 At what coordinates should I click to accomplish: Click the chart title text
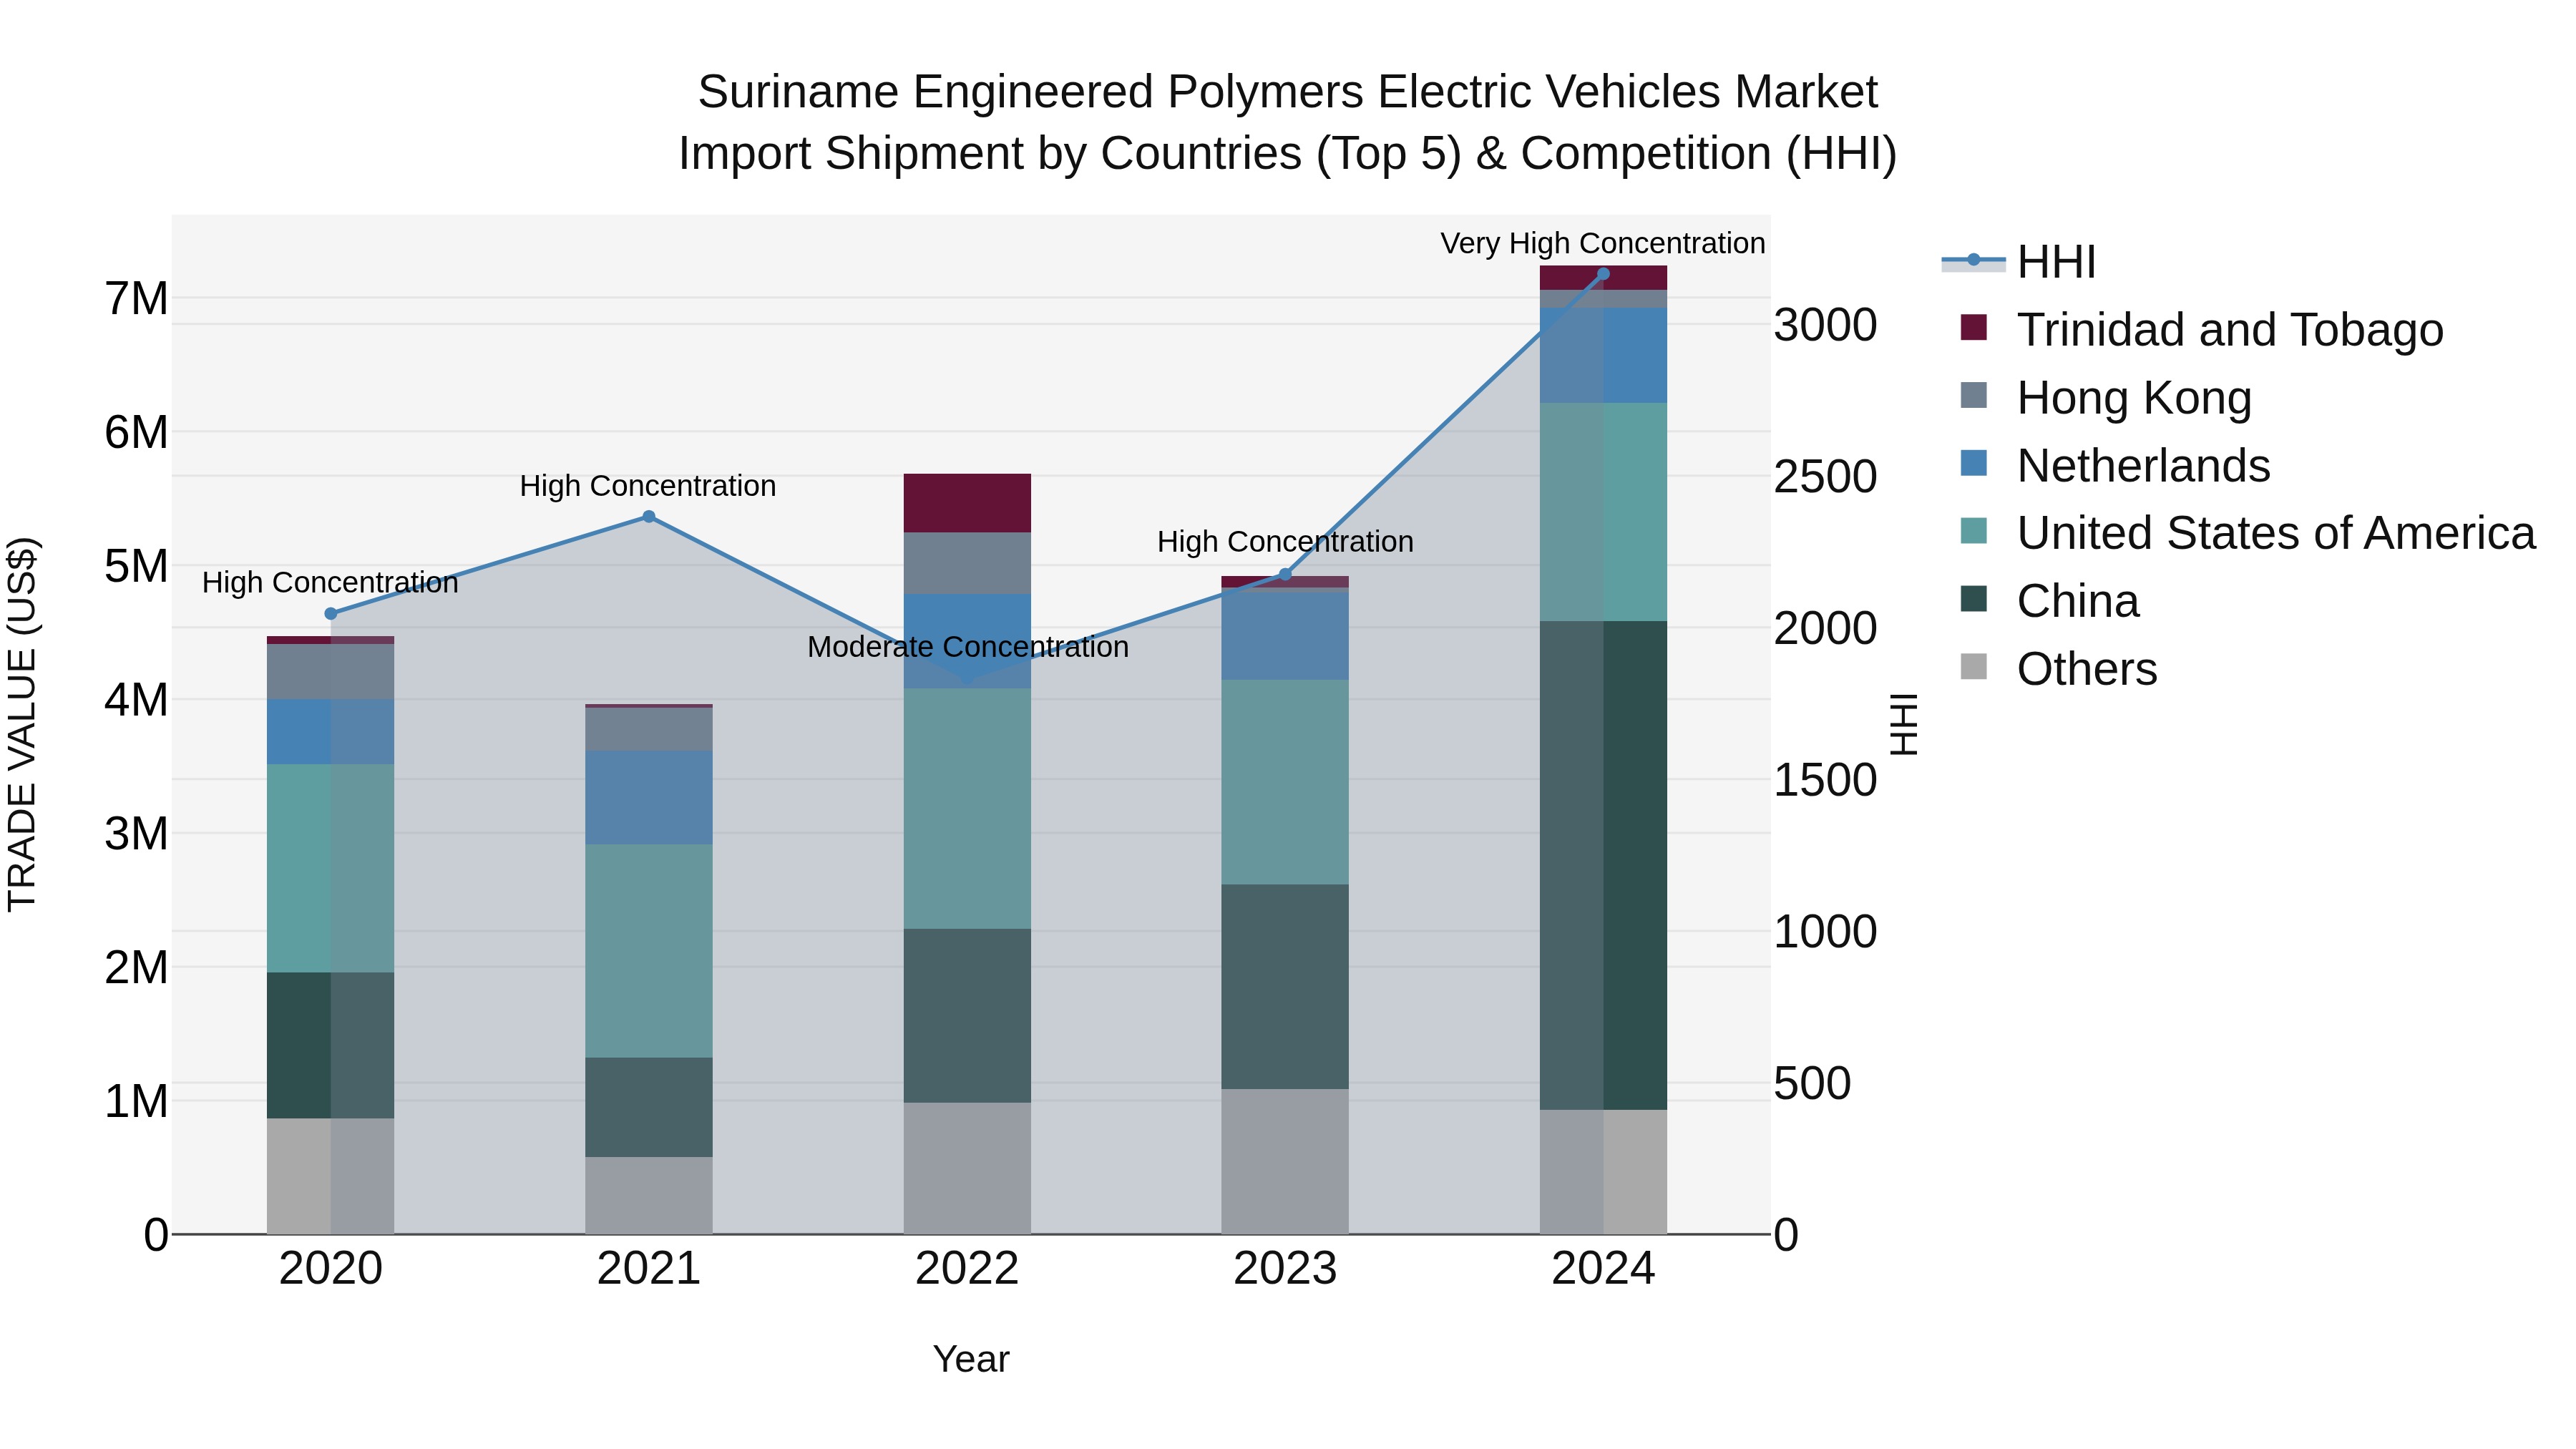(1288, 123)
